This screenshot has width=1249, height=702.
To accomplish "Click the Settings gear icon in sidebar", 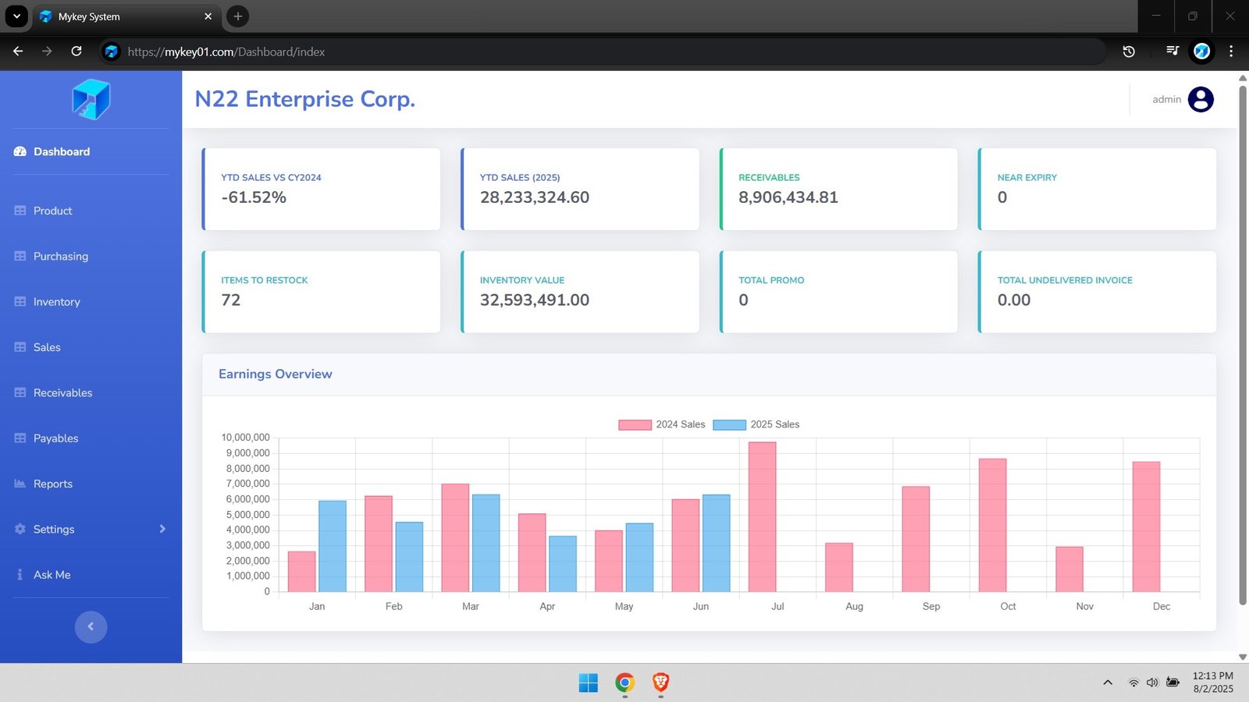I will pos(20,529).
